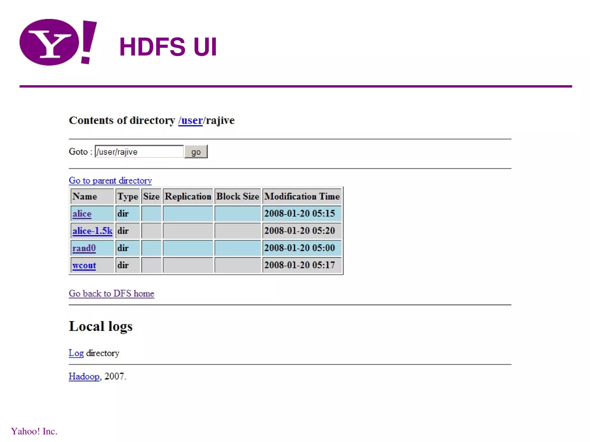Click the Type column header

[128, 196]
